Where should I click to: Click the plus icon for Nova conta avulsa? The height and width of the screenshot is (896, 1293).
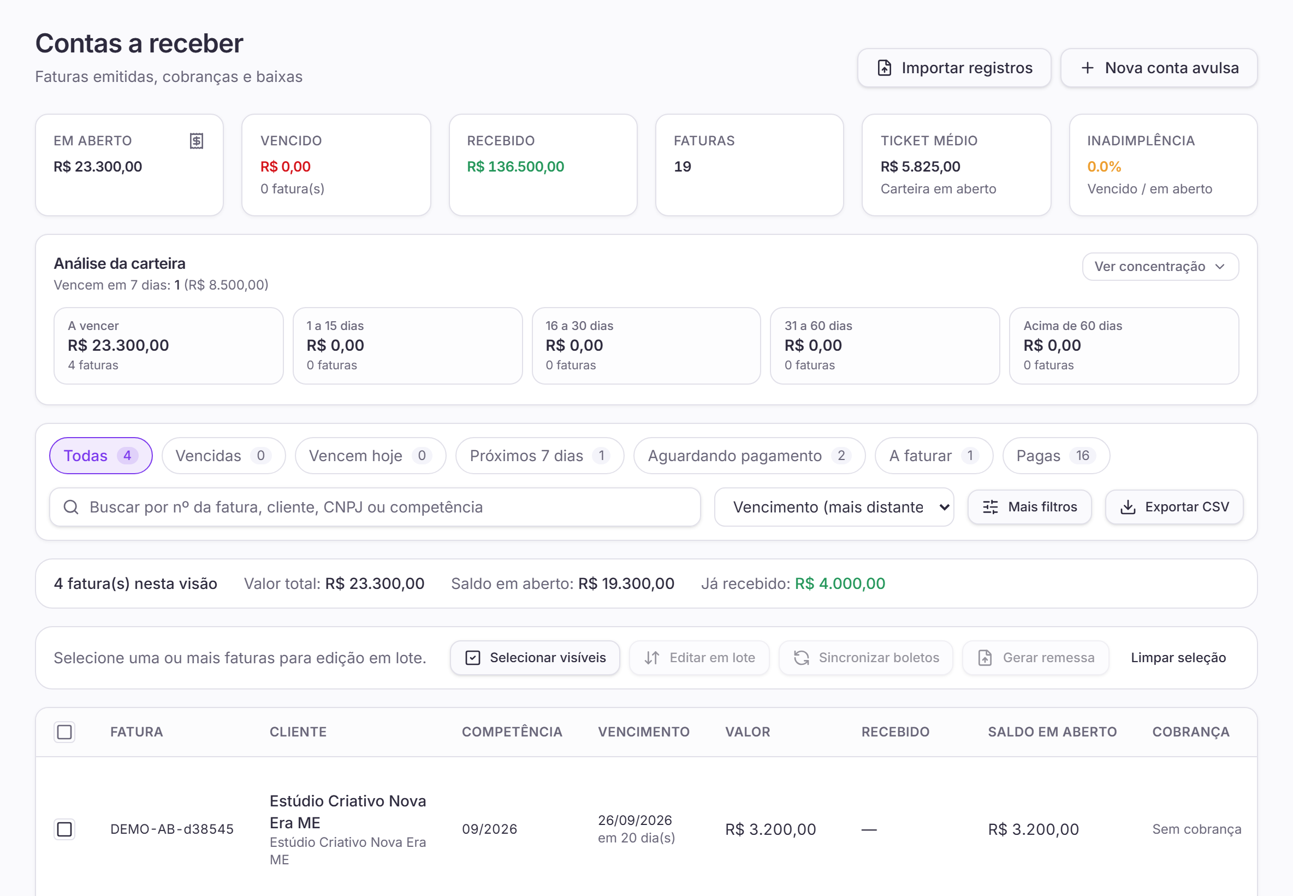tap(1087, 68)
